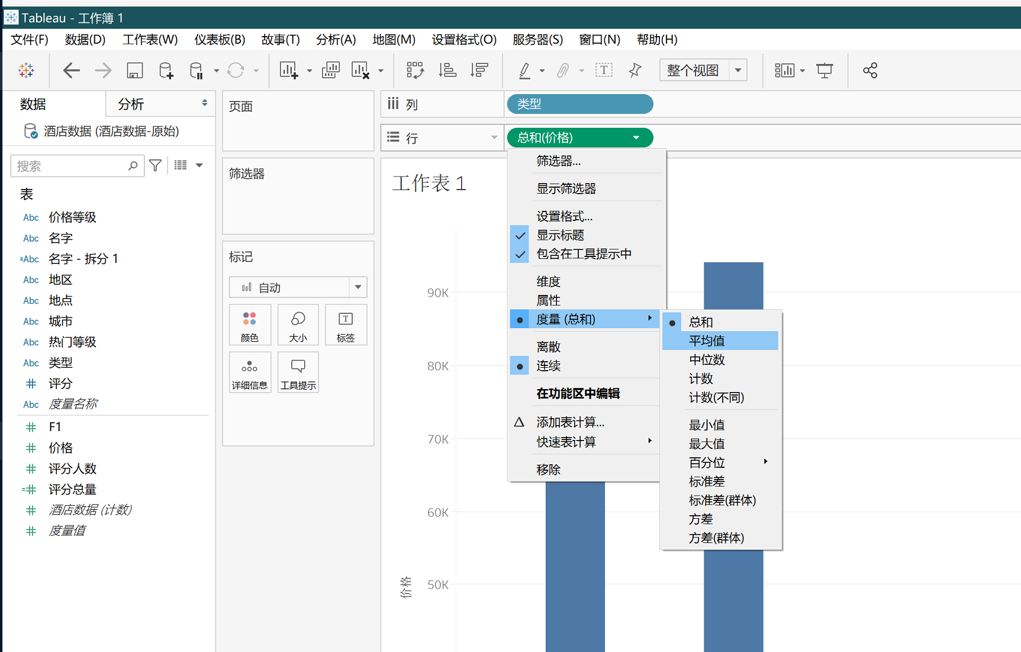Click the undo back arrow
The height and width of the screenshot is (652, 1021).
(71, 70)
